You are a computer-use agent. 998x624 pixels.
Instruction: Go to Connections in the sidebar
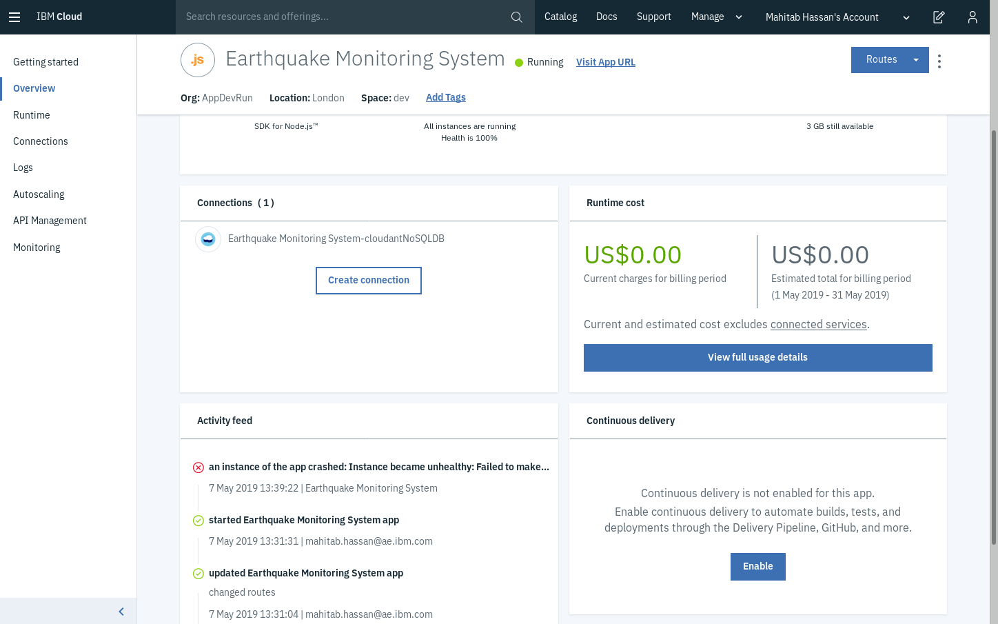41,141
